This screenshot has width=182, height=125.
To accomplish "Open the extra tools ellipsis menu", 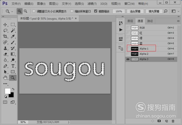I will [x=5, y=84].
